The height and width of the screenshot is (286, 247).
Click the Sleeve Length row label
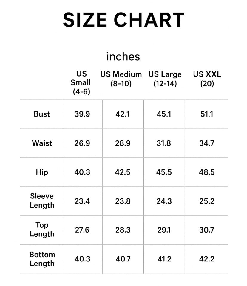42,201
